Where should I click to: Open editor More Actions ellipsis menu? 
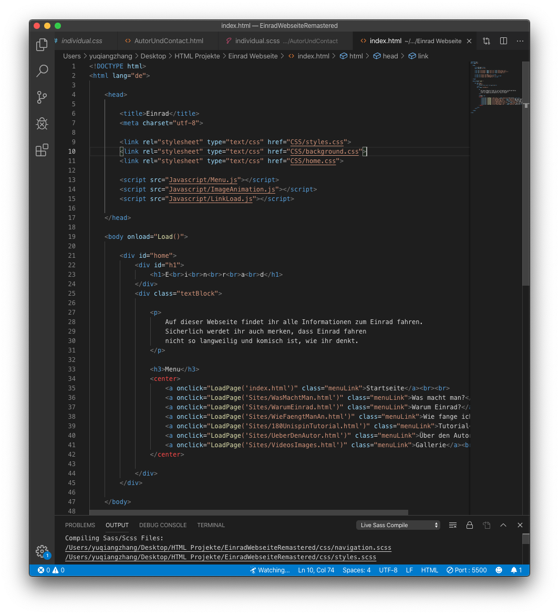pyautogui.click(x=520, y=41)
